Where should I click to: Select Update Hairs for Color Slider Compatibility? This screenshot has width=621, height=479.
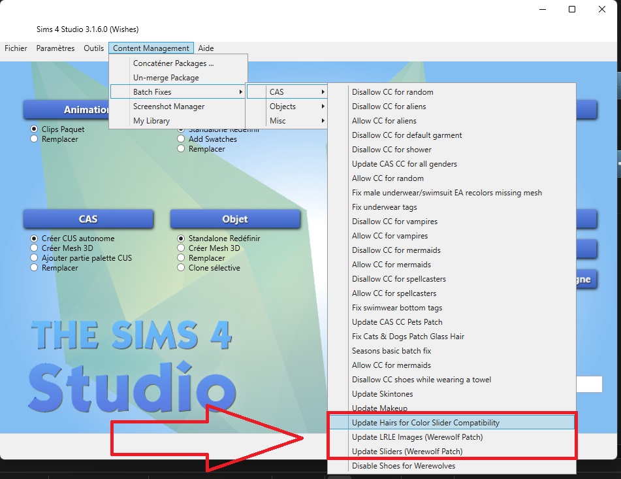(x=451, y=422)
